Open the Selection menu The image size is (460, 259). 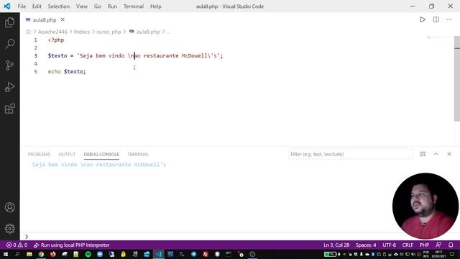(x=59, y=6)
